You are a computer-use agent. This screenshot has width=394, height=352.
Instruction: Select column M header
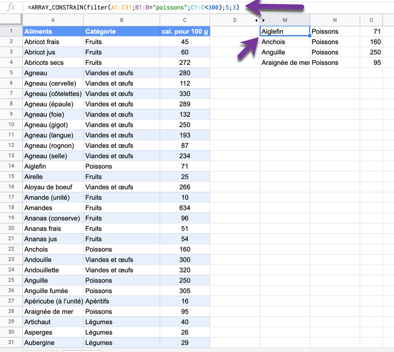pos(285,20)
